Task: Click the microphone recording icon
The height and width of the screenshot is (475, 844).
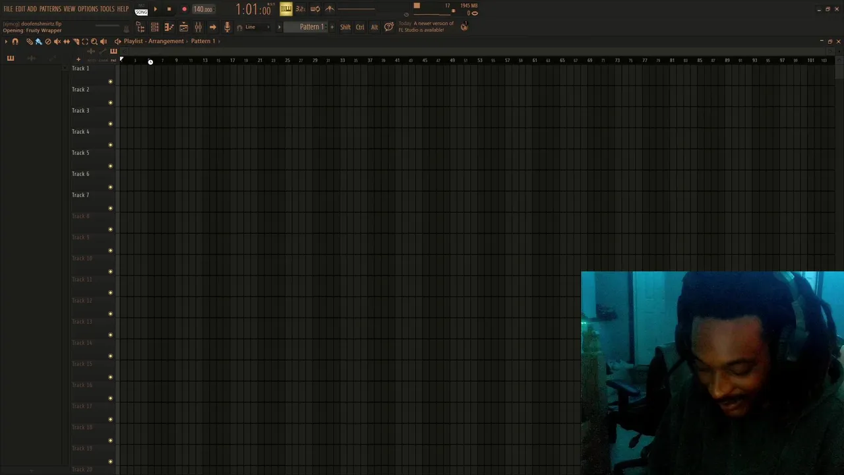Action: click(227, 27)
